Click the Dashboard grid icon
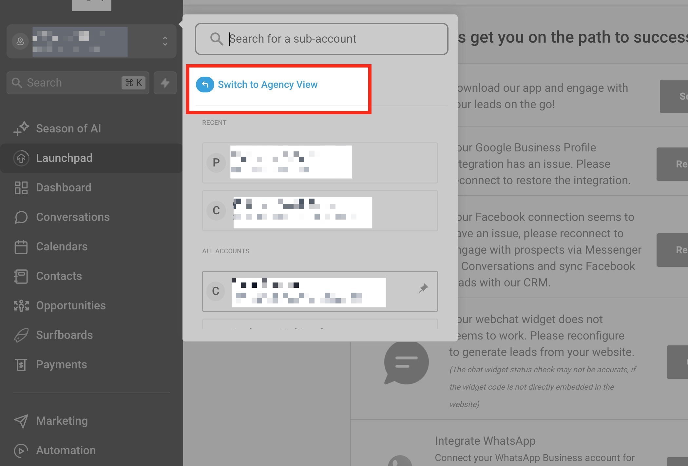The height and width of the screenshot is (466, 688). 21,188
